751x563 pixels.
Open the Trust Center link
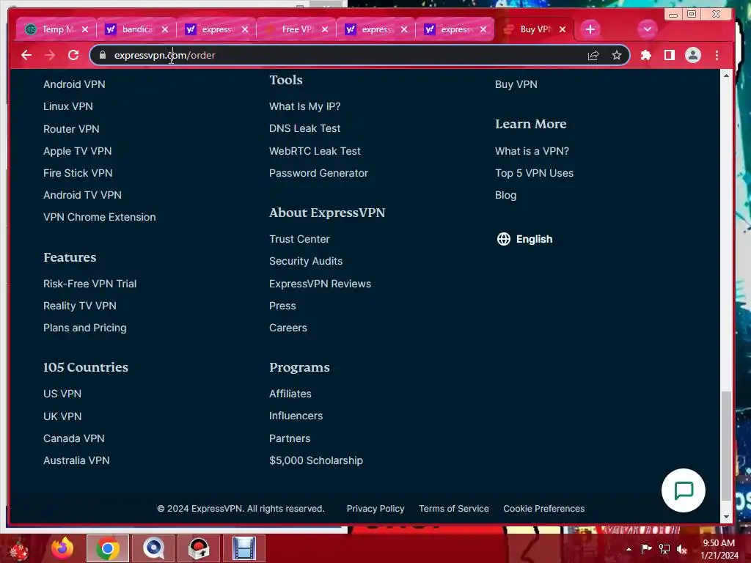299,239
